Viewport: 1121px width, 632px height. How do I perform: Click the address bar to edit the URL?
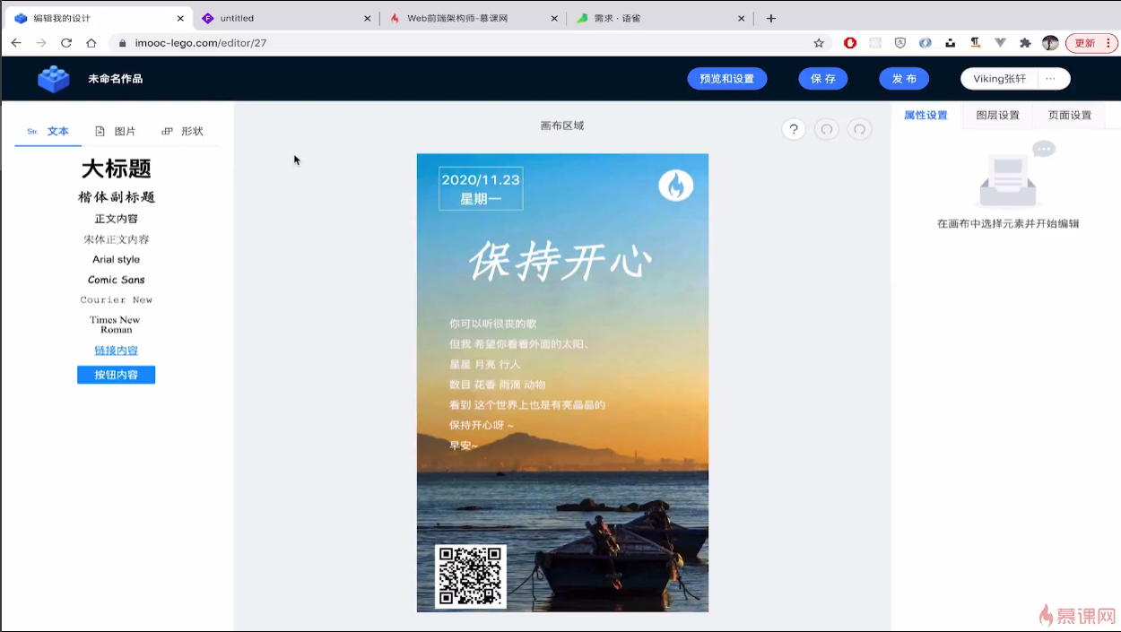pos(359,42)
